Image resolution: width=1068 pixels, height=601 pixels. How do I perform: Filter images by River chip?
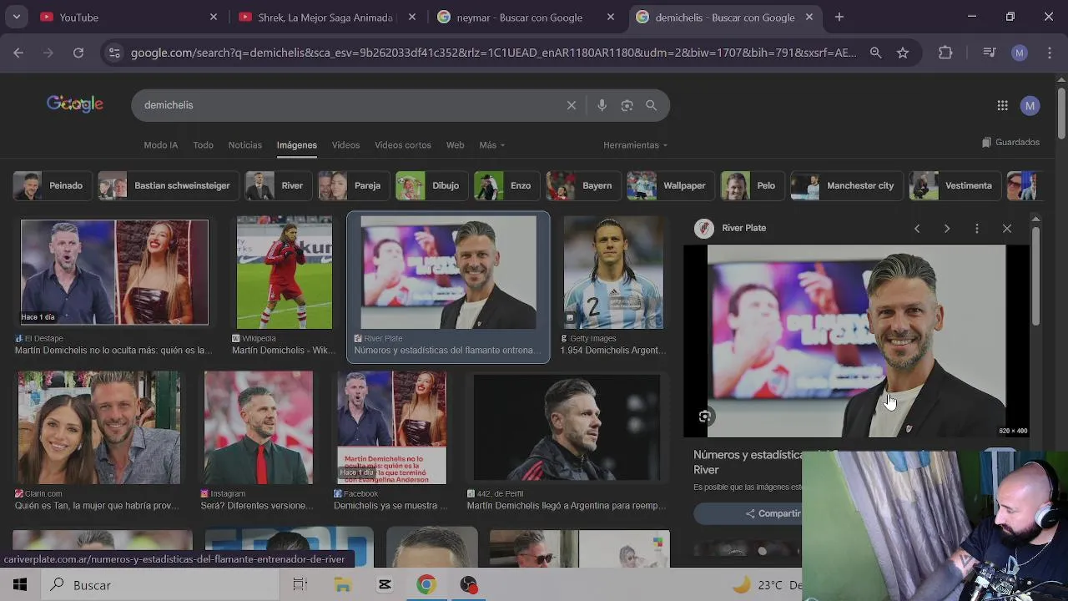click(278, 185)
